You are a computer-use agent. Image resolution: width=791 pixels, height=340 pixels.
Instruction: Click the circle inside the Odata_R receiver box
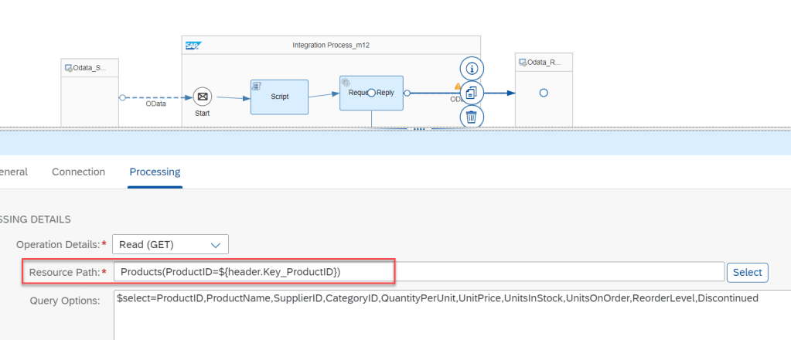click(x=544, y=93)
